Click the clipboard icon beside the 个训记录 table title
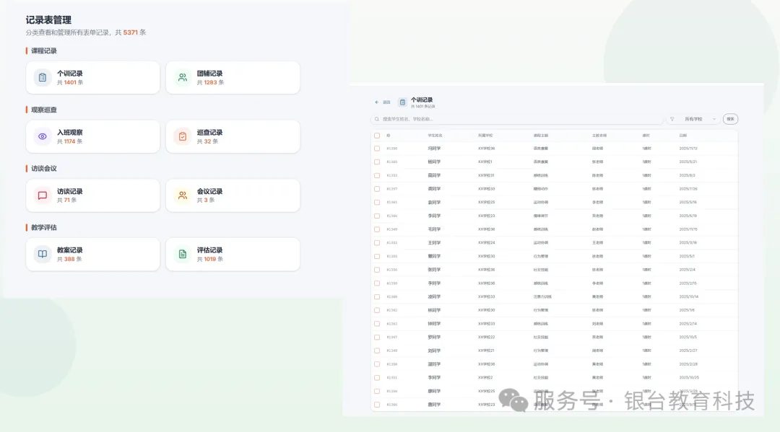This screenshot has height=432, width=780. [x=402, y=102]
